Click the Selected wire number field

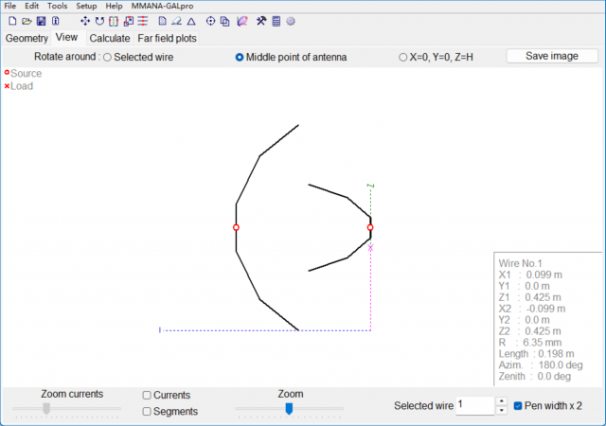click(473, 405)
